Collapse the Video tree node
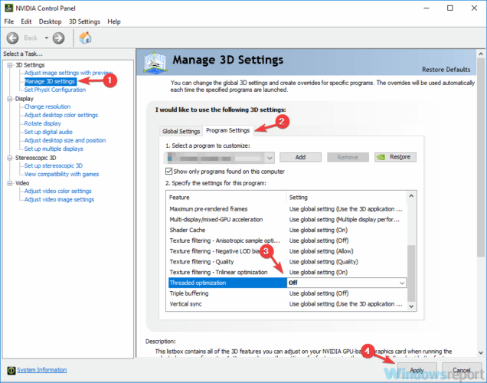Viewport: 487px width, 383px height. 10,183
